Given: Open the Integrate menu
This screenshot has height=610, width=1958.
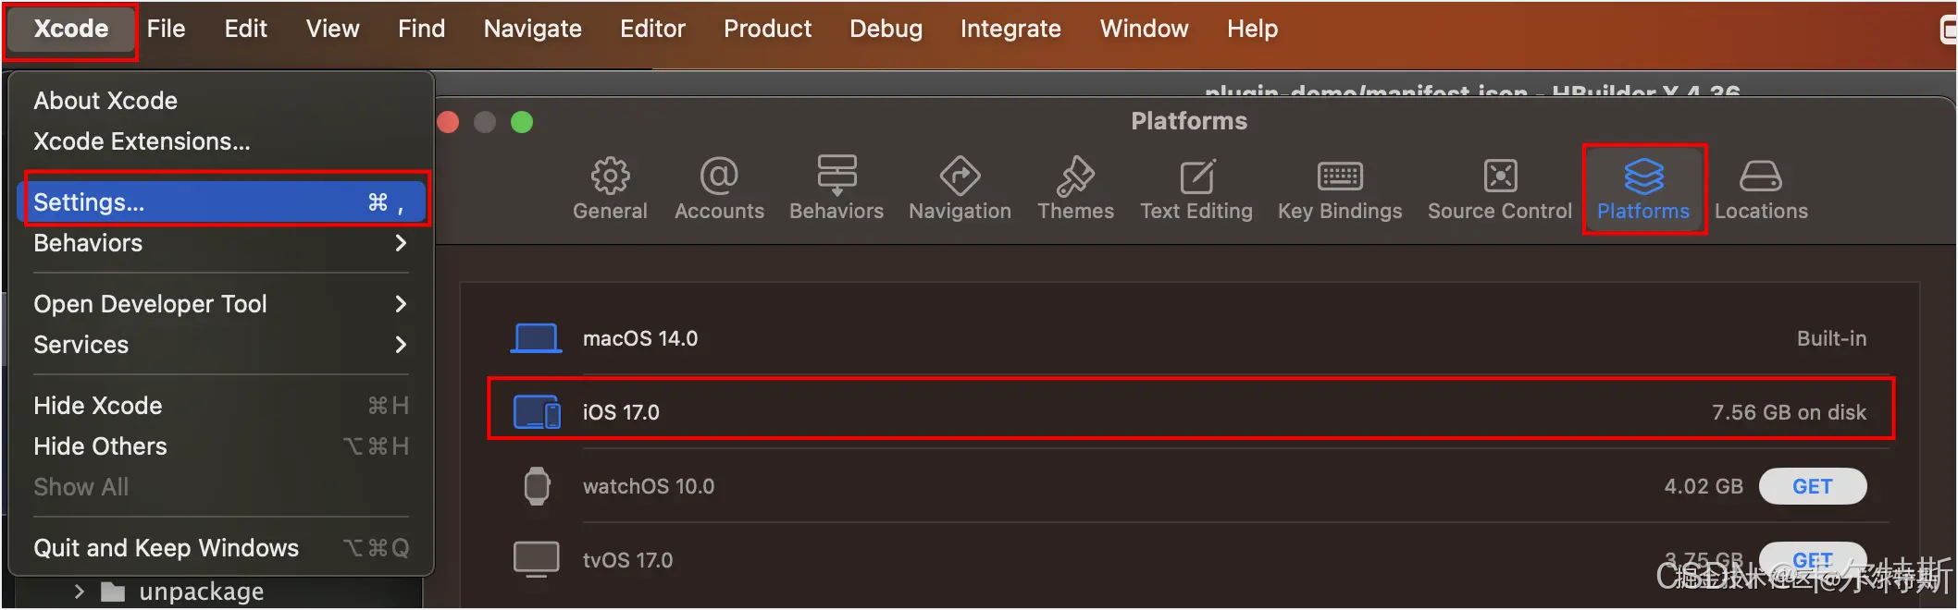Looking at the screenshot, I should pos(1010,29).
